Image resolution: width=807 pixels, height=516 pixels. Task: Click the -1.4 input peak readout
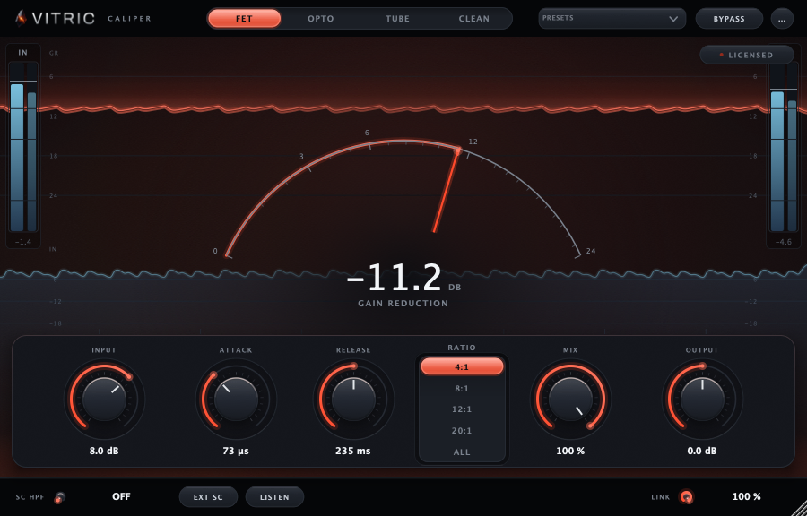(x=23, y=242)
